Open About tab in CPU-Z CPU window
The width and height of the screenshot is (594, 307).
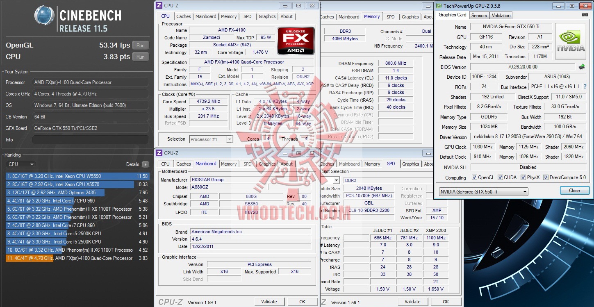click(x=287, y=16)
